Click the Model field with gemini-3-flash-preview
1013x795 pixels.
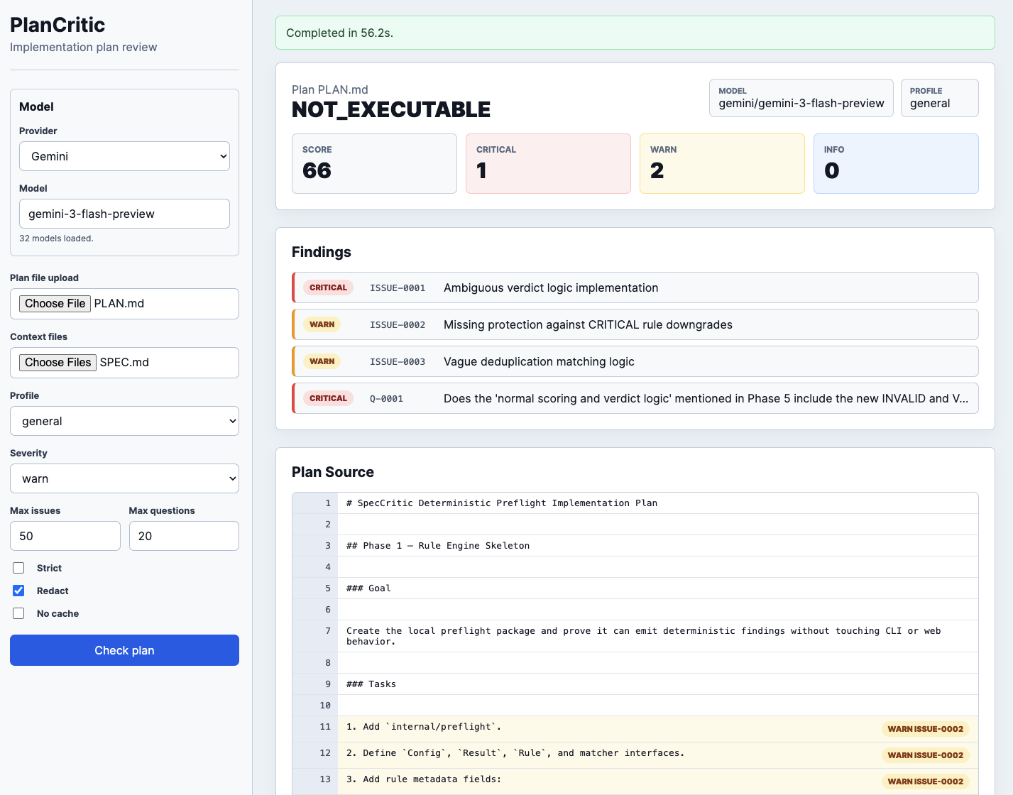click(x=124, y=214)
